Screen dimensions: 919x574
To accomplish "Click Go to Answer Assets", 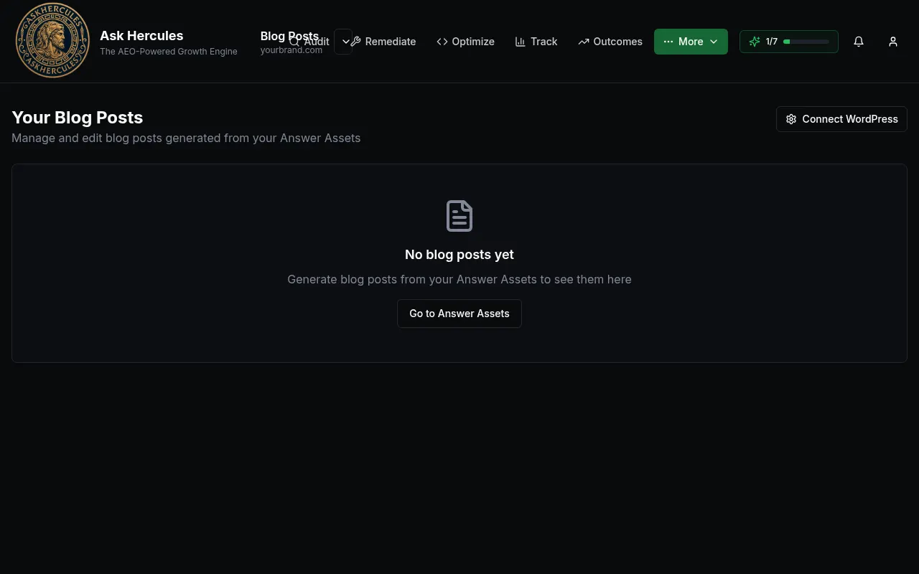I will 459,314.
